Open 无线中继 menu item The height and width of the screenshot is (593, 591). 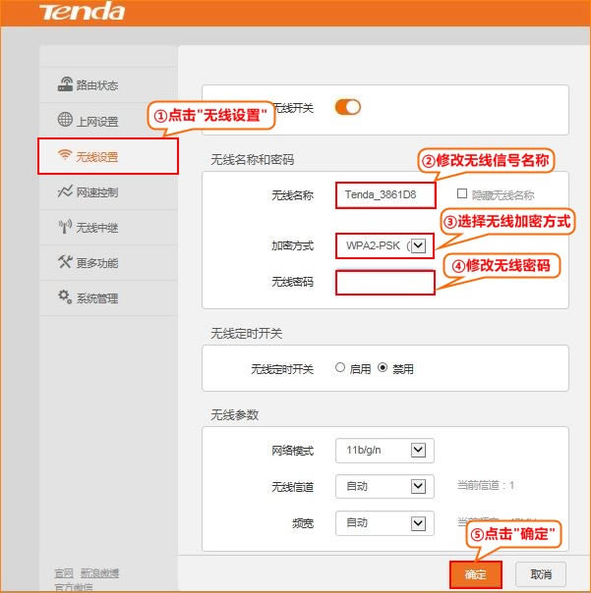click(x=108, y=228)
